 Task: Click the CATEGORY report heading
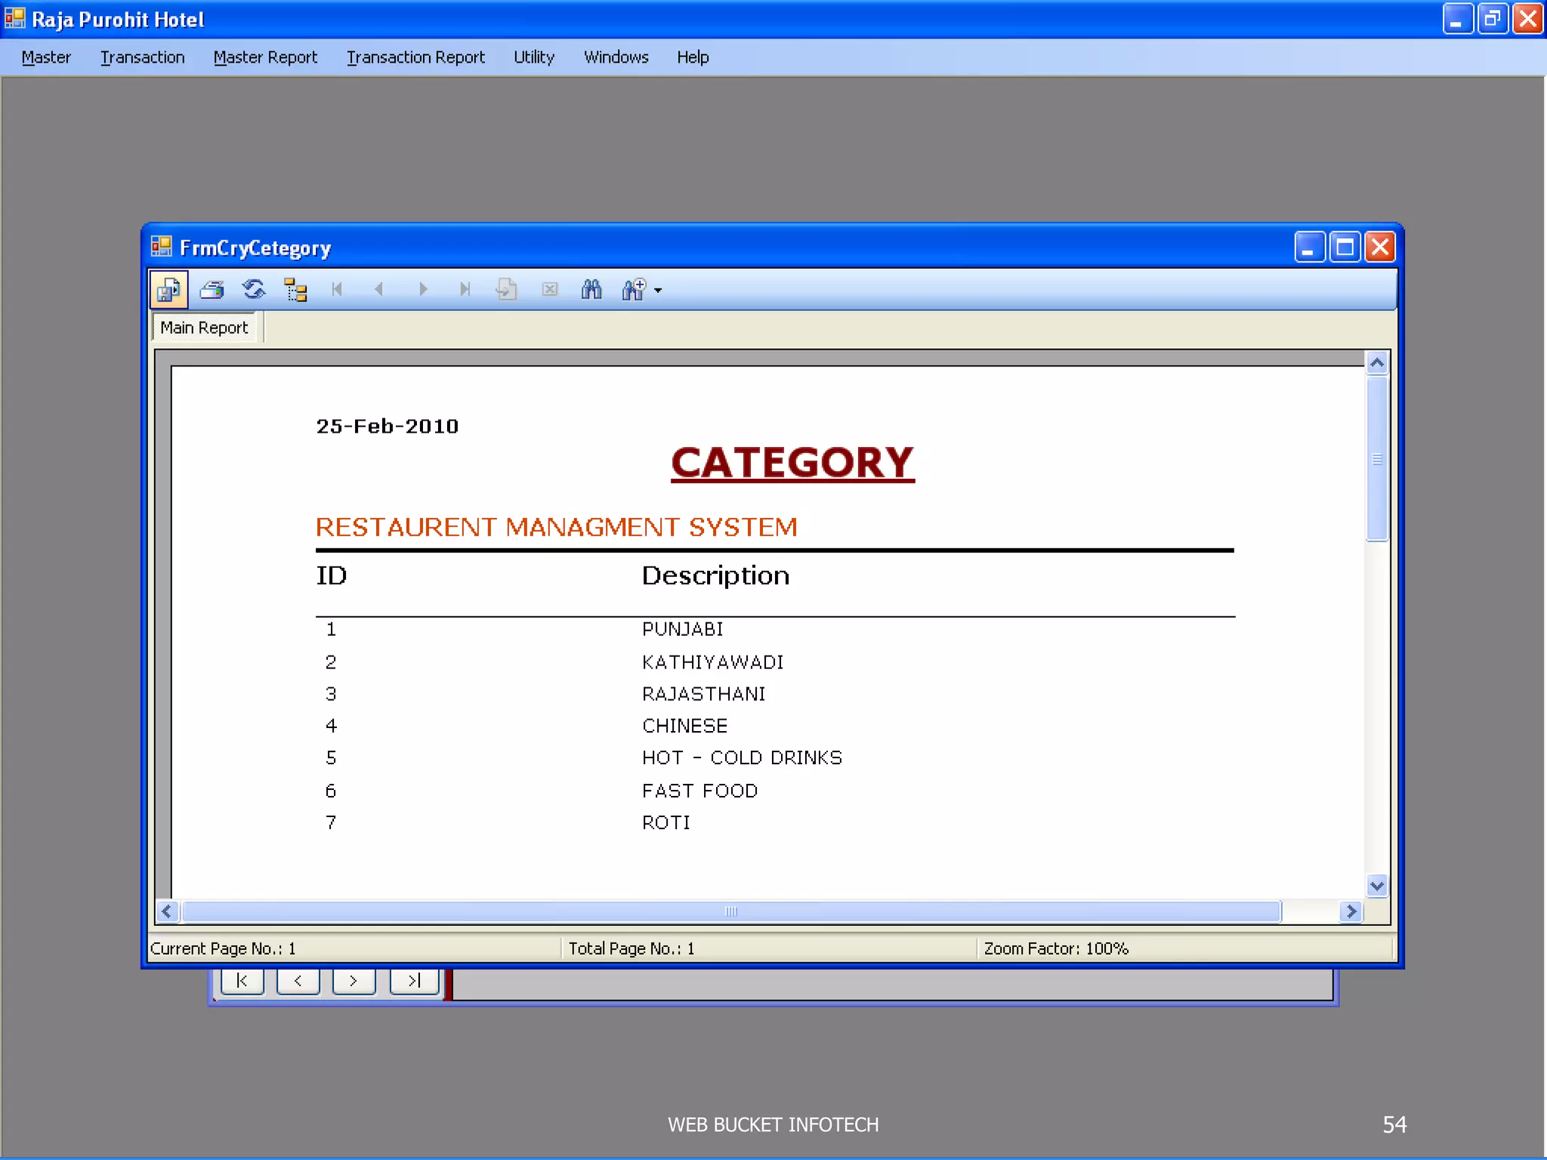point(792,463)
